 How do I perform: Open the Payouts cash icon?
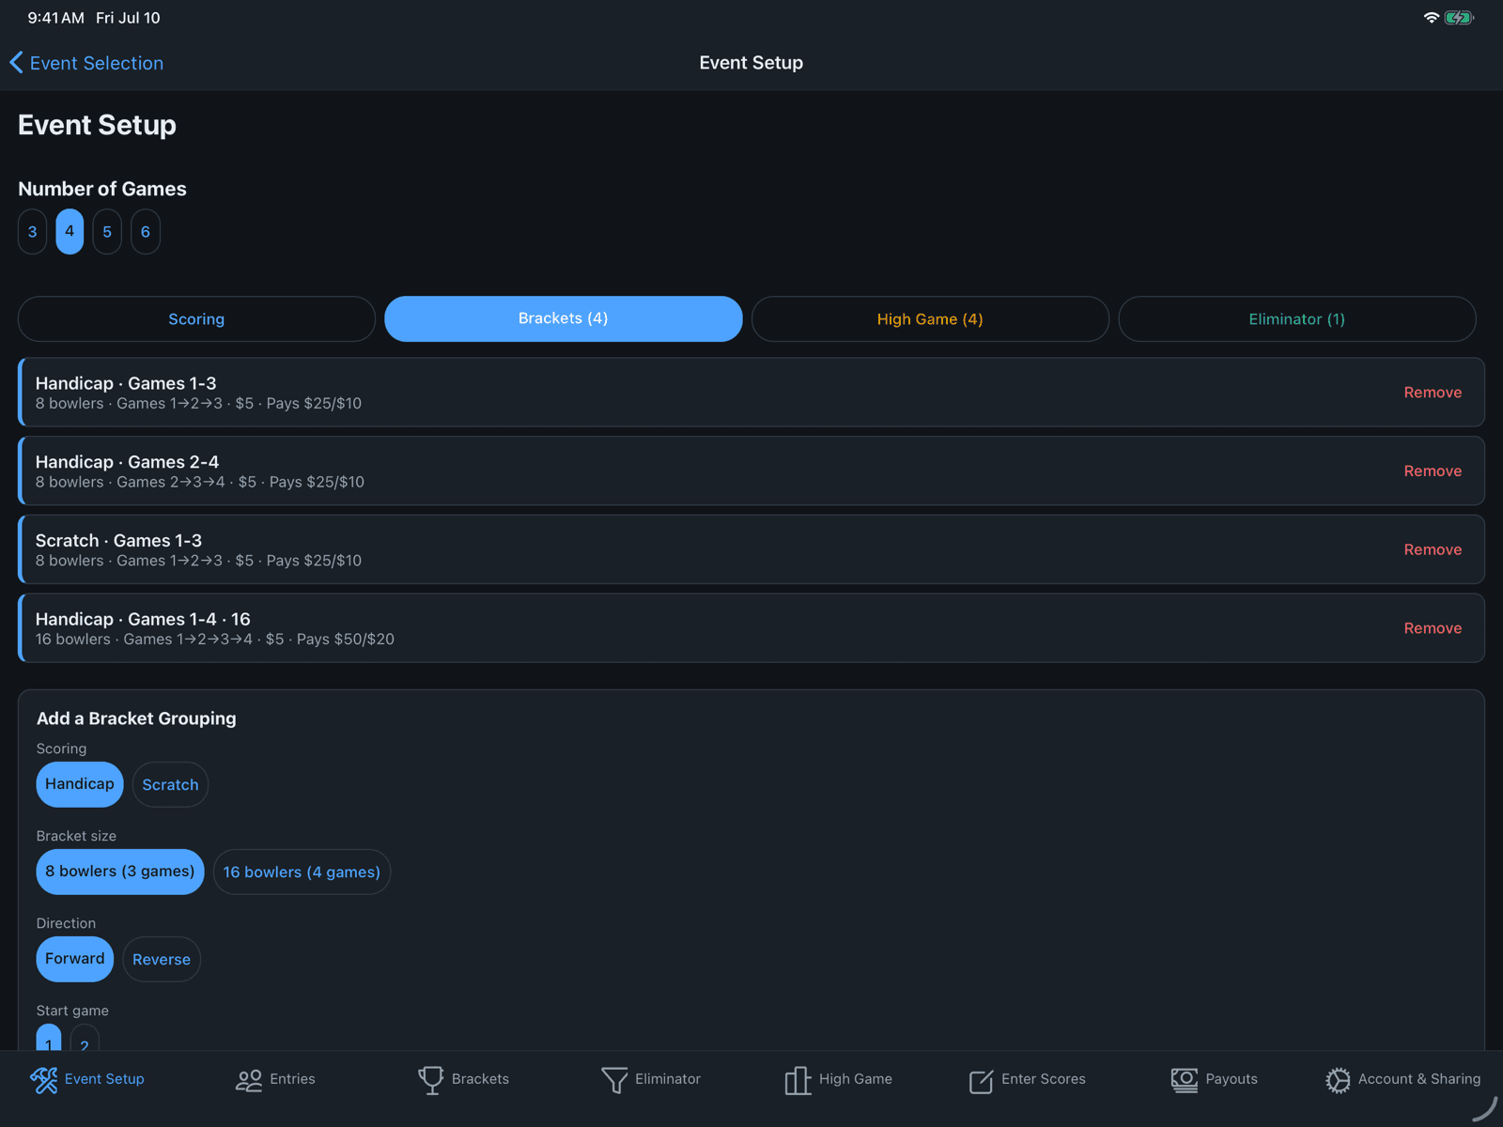[1185, 1080]
